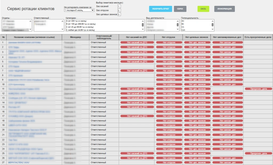Sort by the 'Нет отгрузок' column header
Image resolution: width=273 pixels, height=165 pixels.
pos(168,37)
